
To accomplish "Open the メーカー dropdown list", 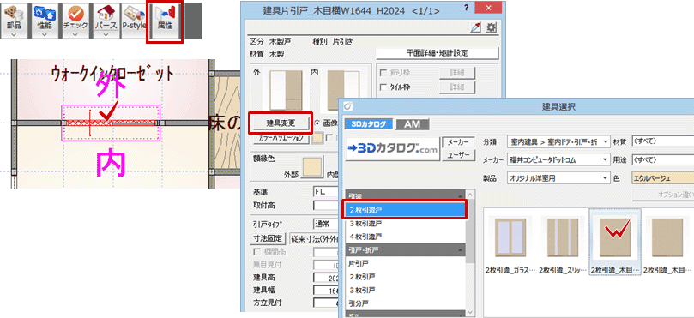I will [x=558, y=159].
